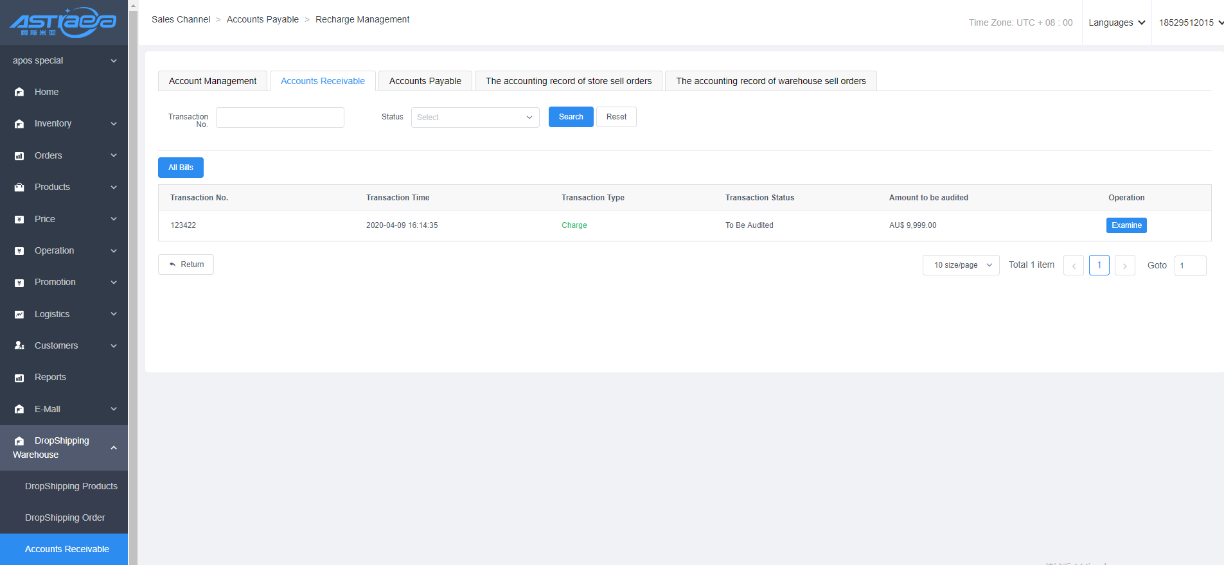Click the Customers people icon
The width and height of the screenshot is (1224, 565).
coord(19,345)
